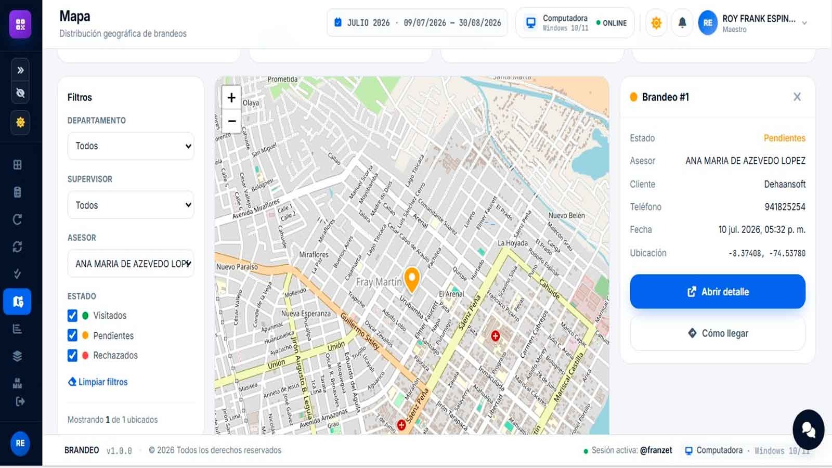Screen dimensions: 832x468
Task: Open the Supervisor dropdown
Action: click(131, 205)
